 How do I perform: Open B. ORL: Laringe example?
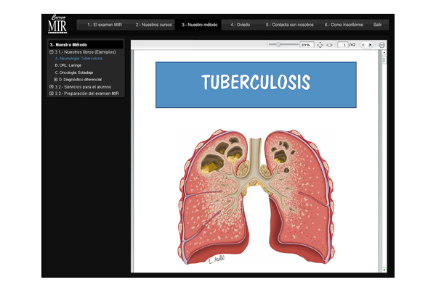pos(68,65)
